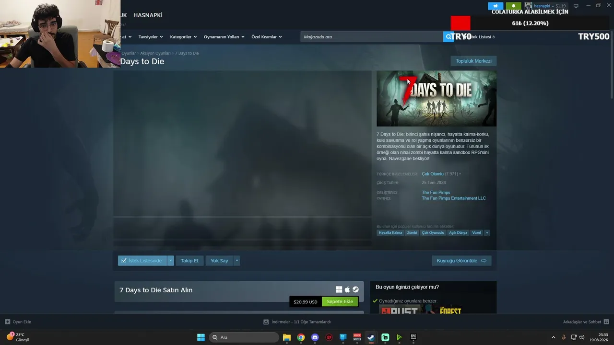The width and height of the screenshot is (614, 345).
Task: Focus the Mağazada ara search field
Action: pyautogui.click(x=372, y=37)
